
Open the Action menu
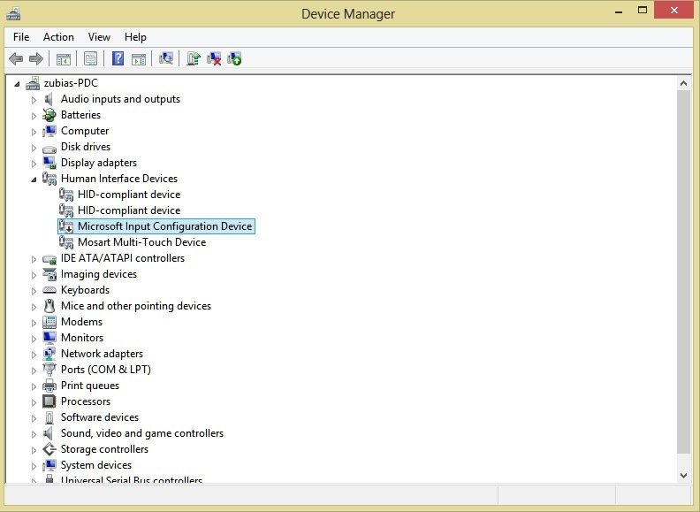pos(58,37)
